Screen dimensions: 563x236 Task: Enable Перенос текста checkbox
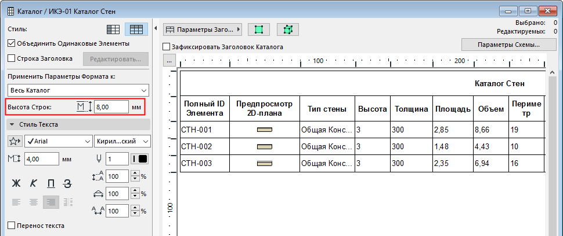coord(12,226)
